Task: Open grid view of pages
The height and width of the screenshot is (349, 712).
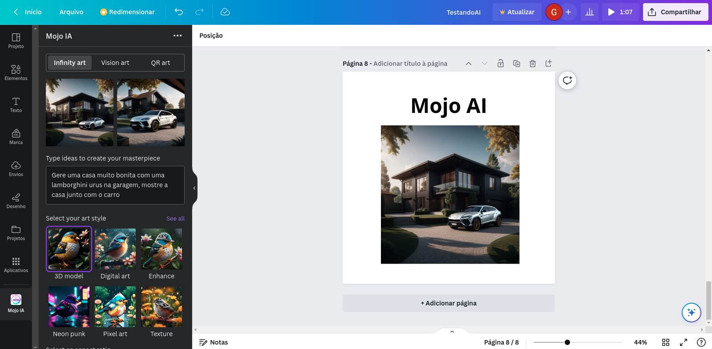Action: tap(666, 342)
